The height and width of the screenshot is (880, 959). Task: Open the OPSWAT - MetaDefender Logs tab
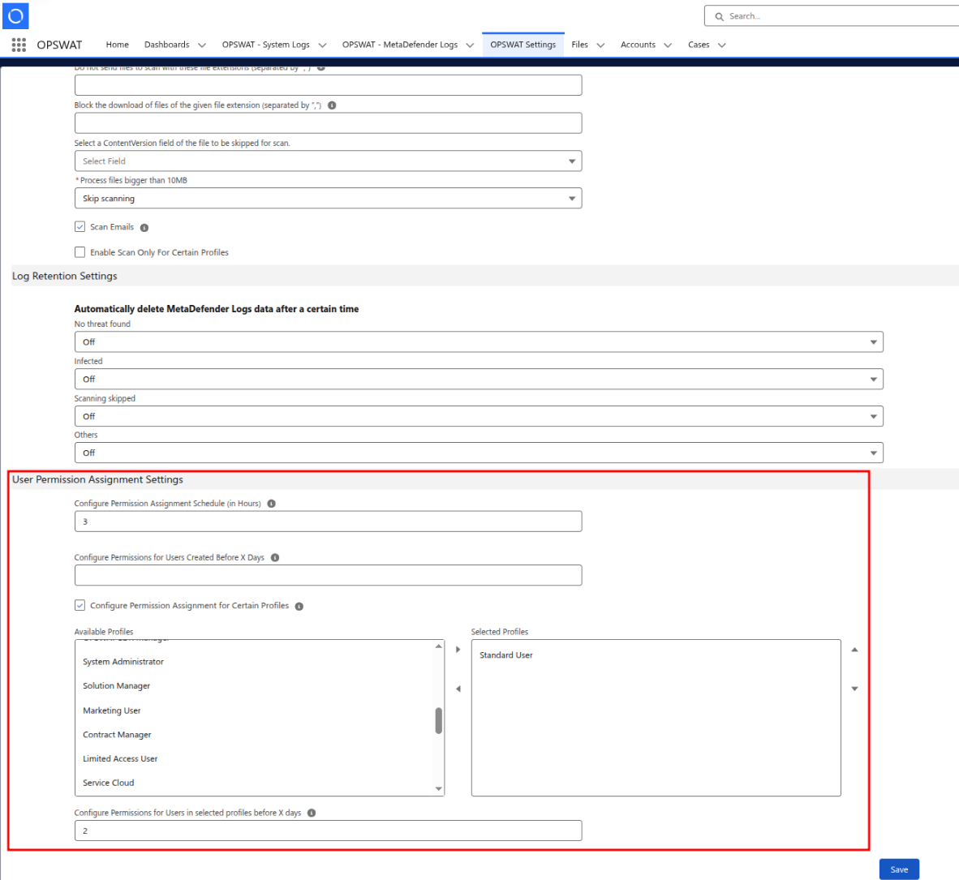click(x=400, y=45)
